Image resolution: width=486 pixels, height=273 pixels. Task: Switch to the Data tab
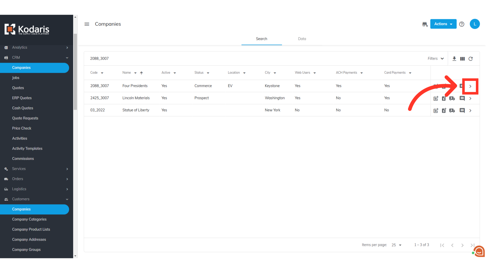click(302, 39)
